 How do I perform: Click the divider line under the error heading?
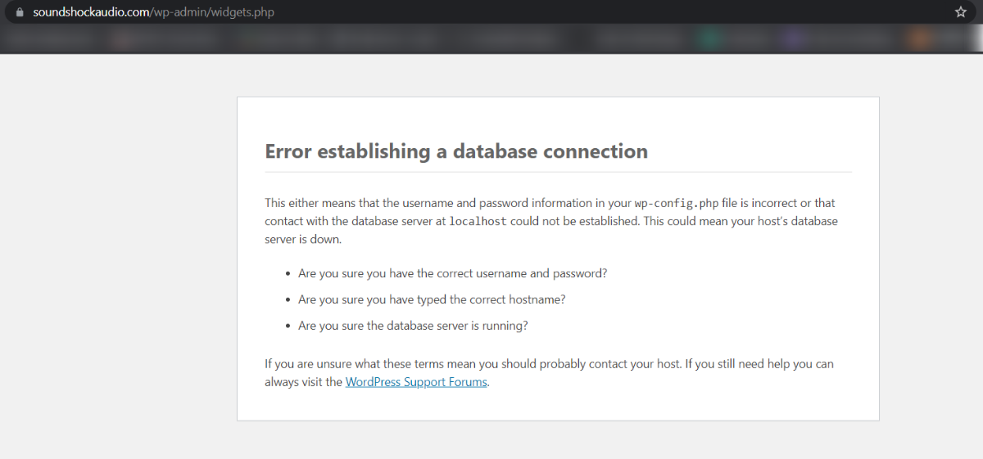(558, 173)
